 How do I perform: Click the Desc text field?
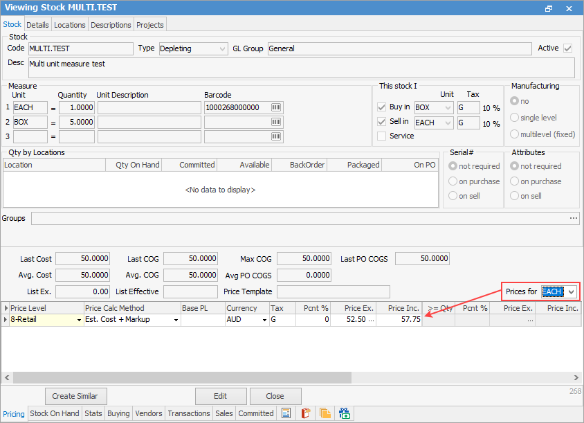click(301, 68)
